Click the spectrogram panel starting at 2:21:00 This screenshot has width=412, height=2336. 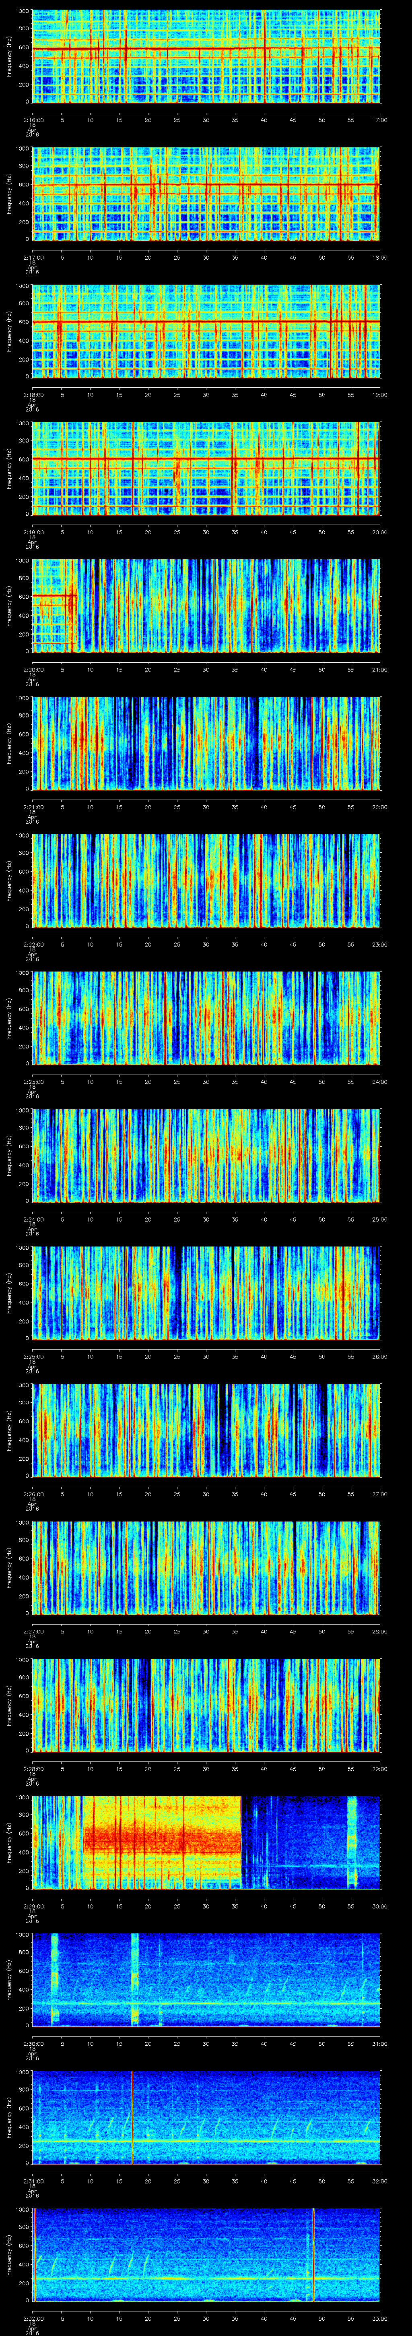click(206, 744)
